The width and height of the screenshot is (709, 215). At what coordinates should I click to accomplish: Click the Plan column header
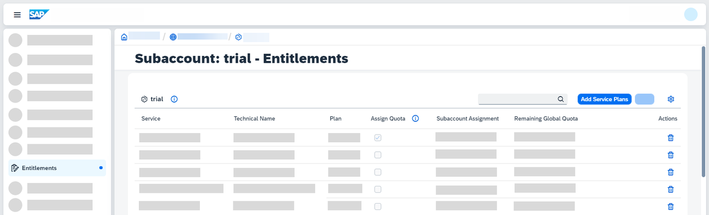tap(336, 118)
